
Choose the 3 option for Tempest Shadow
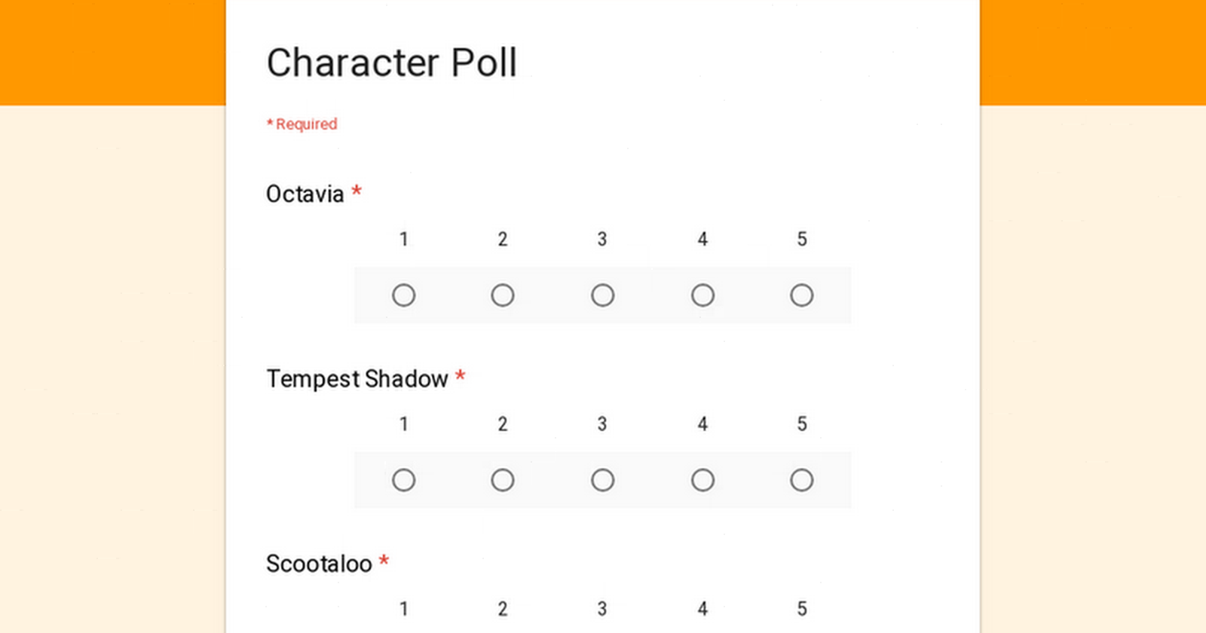[x=602, y=480]
